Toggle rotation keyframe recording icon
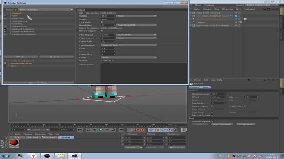284x159 pixels. 163,129
